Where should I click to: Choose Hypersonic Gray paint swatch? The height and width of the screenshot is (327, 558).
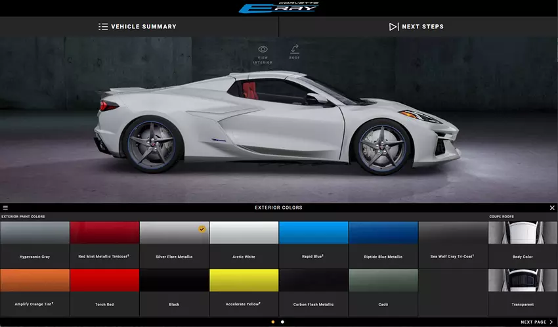(35, 233)
